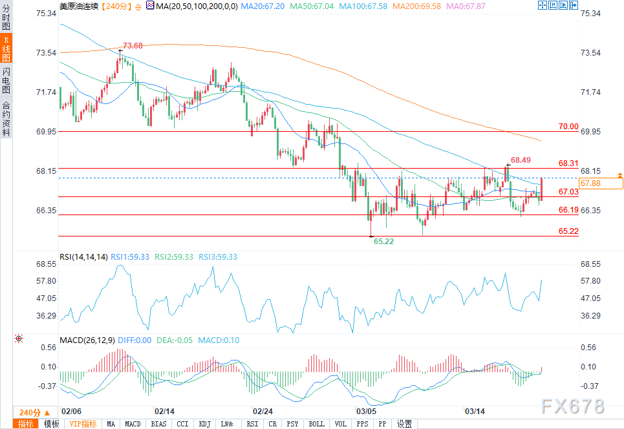Toggle the MACD indicator in bottom bar
Image resolution: width=624 pixels, height=429 pixels.
tap(133, 424)
